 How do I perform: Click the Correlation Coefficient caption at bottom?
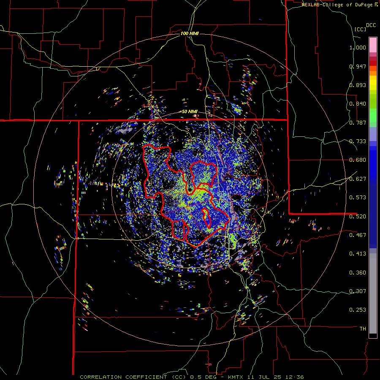(x=192, y=377)
